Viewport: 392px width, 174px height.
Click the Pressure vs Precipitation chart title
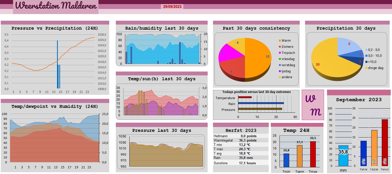pyautogui.click(x=55, y=28)
